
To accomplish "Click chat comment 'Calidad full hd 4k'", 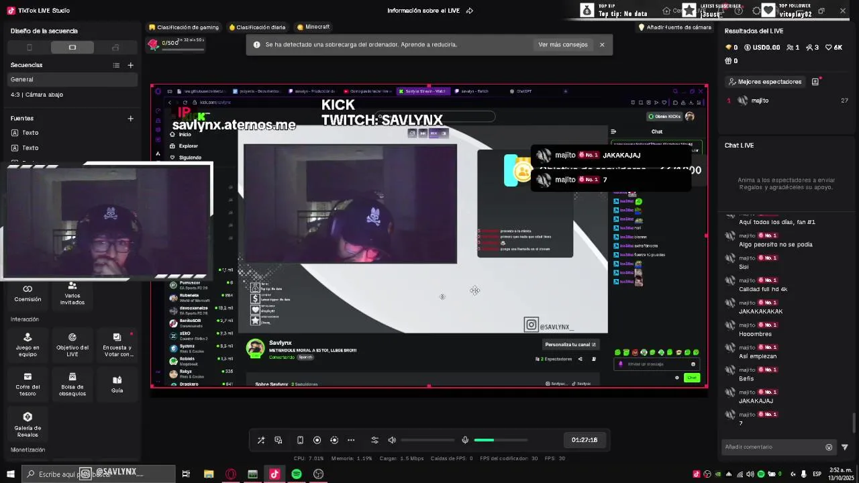I will tap(763, 289).
